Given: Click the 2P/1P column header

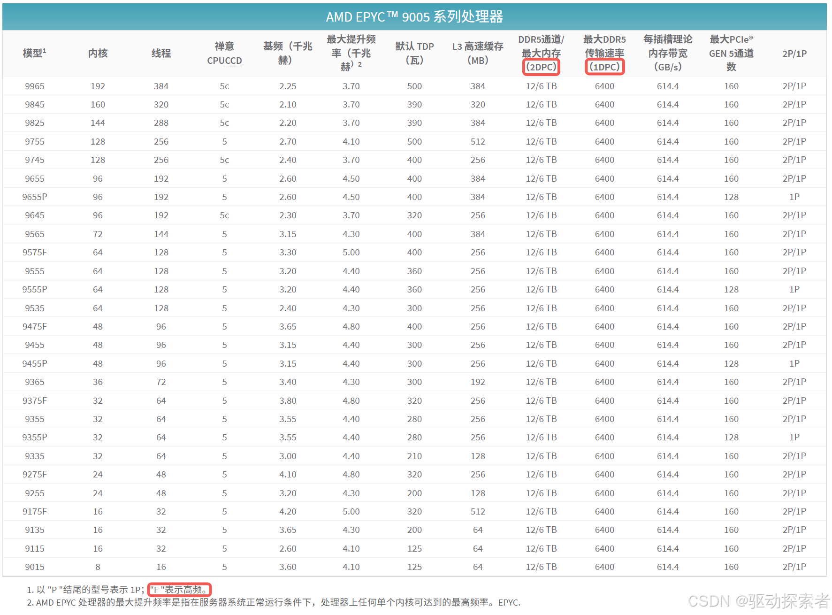Looking at the screenshot, I should 794,54.
